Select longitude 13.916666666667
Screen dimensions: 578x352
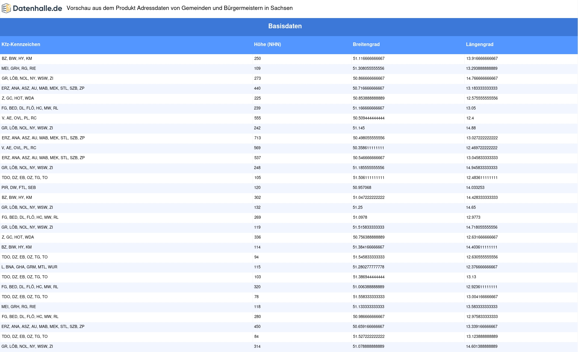482,59
